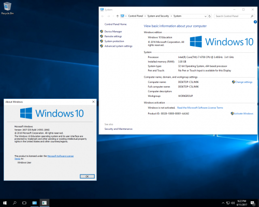The height and width of the screenshot is (207, 259).
Task: Open Device Manager
Action: tap(113, 32)
